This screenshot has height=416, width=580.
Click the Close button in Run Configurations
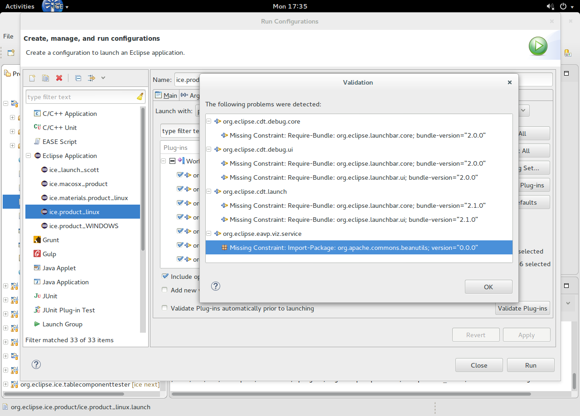(479, 365)
